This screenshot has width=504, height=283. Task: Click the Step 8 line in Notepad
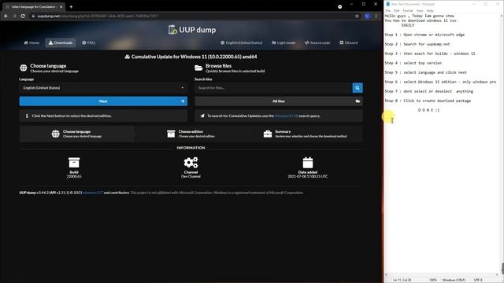click(x=428, y=101)
